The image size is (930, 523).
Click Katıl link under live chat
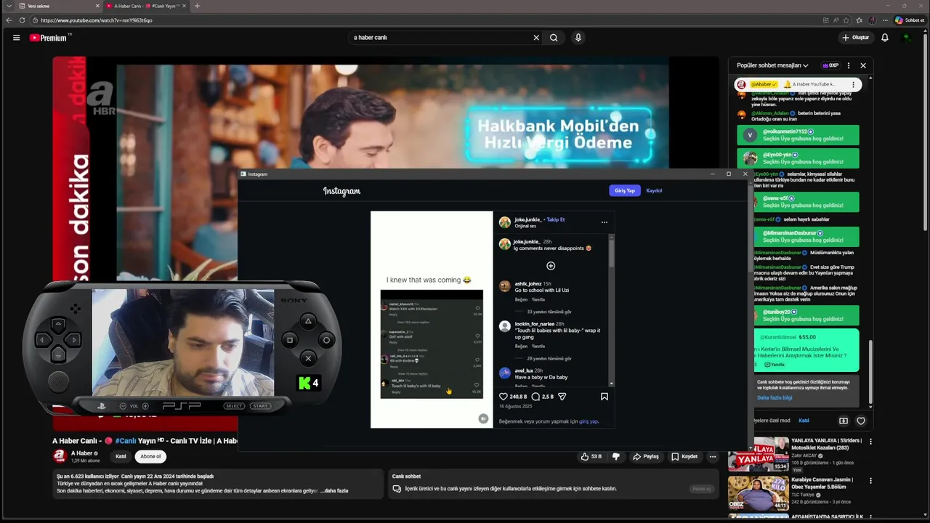[x=804, y=421]
